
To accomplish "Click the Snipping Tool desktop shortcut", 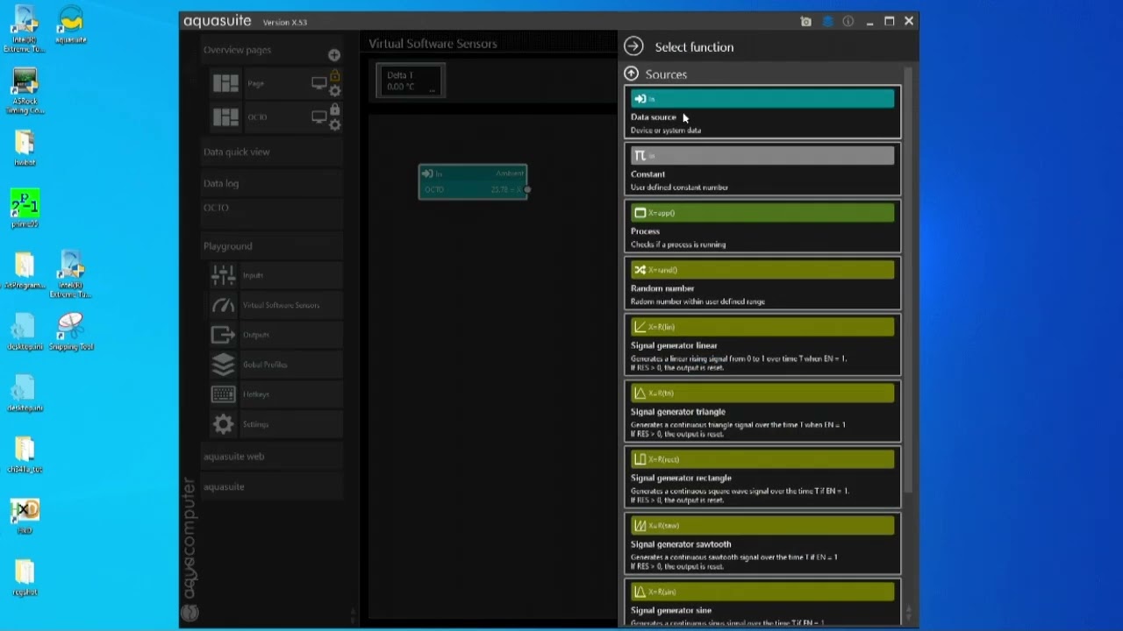I will [70, 331].
